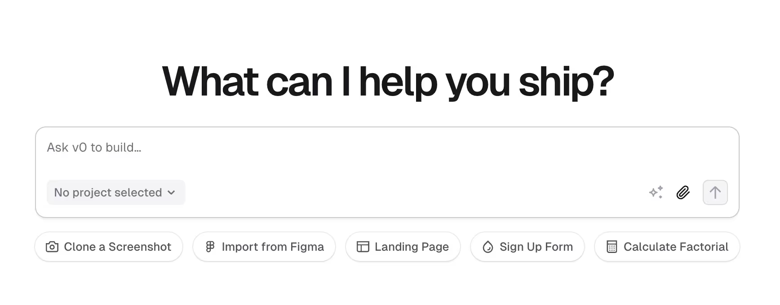This screenshot has height=305, width=780.
Task: Click the empty area left of the sparkles icon
Action: [x=449, y=192]
